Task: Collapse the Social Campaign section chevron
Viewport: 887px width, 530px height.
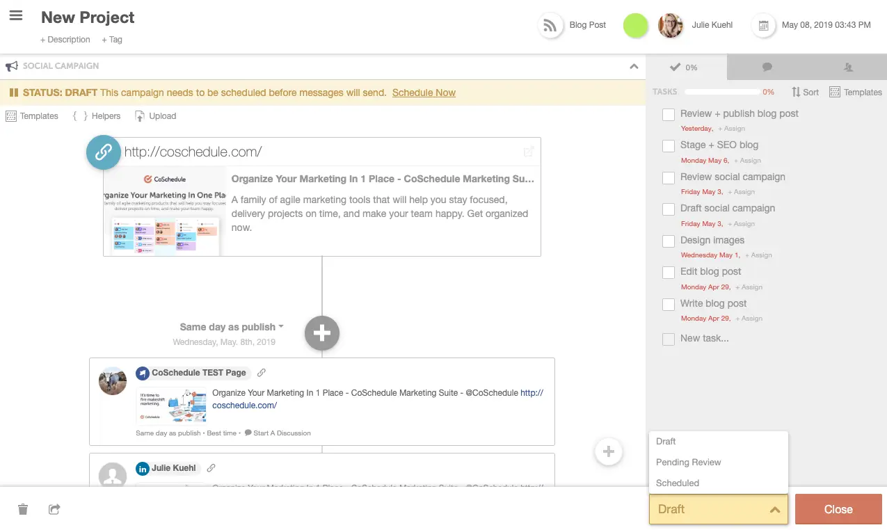Action: pyautogui.click(x=634, y=67)
